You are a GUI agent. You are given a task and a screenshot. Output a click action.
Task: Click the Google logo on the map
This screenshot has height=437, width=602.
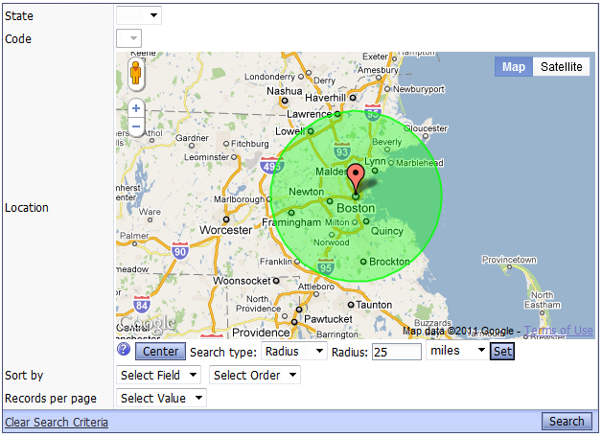tap(147, 324)
